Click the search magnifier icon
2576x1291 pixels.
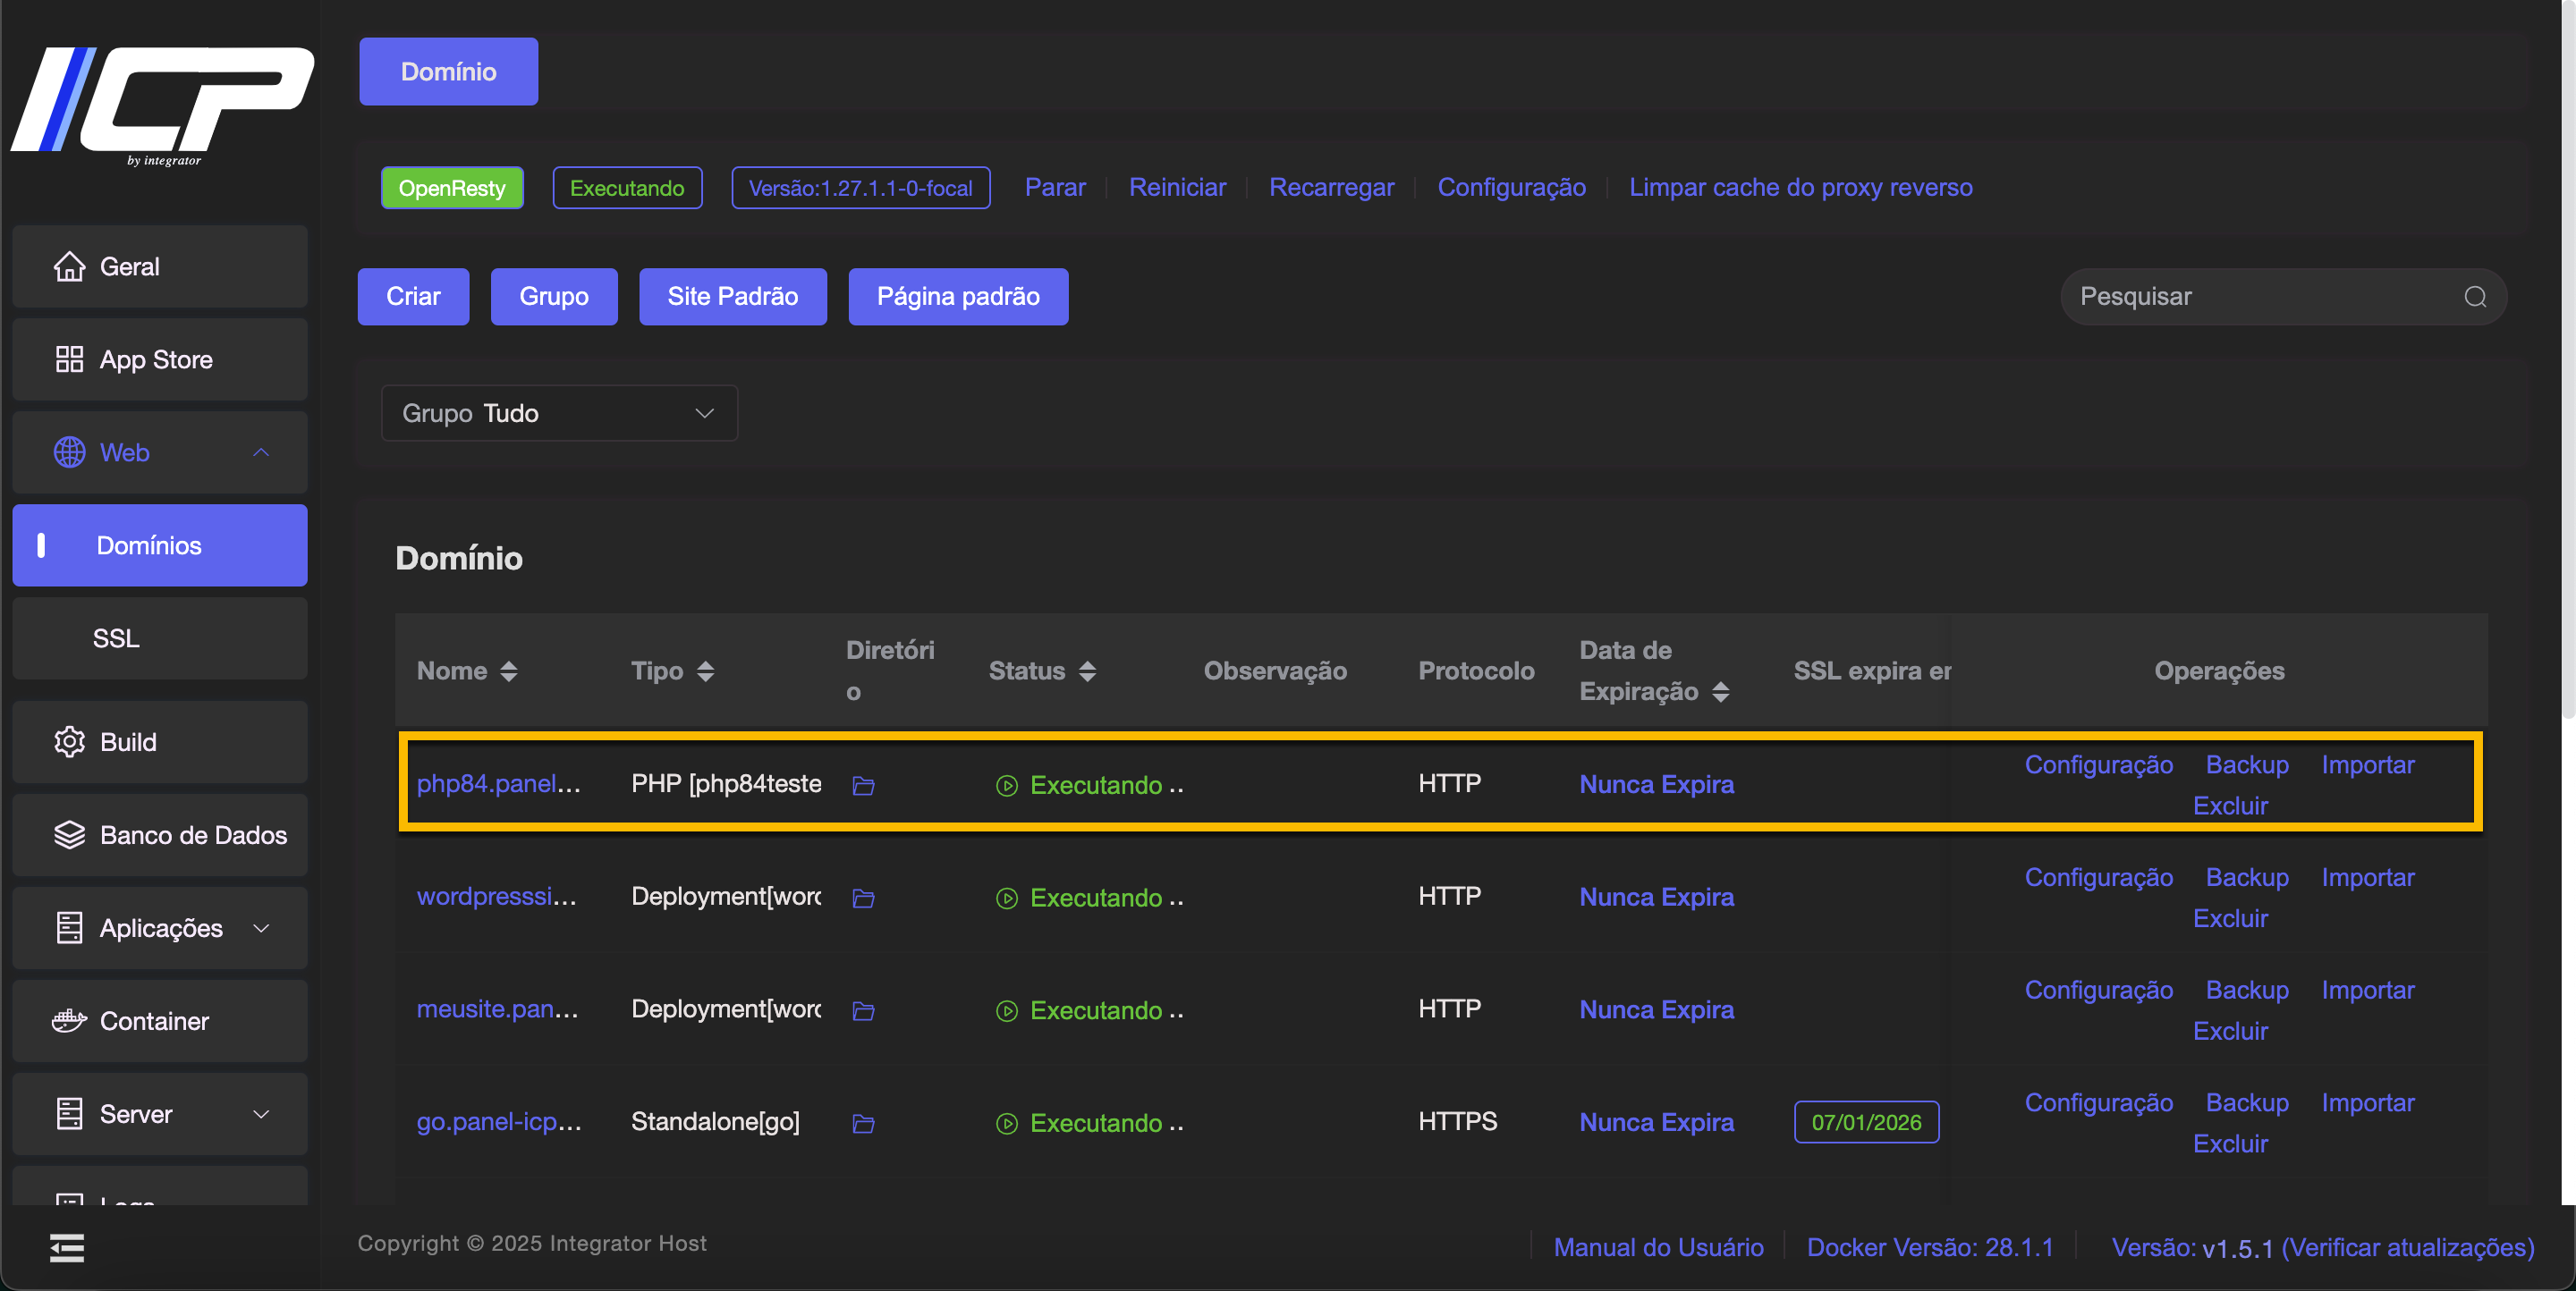[x=2475, y=297]
